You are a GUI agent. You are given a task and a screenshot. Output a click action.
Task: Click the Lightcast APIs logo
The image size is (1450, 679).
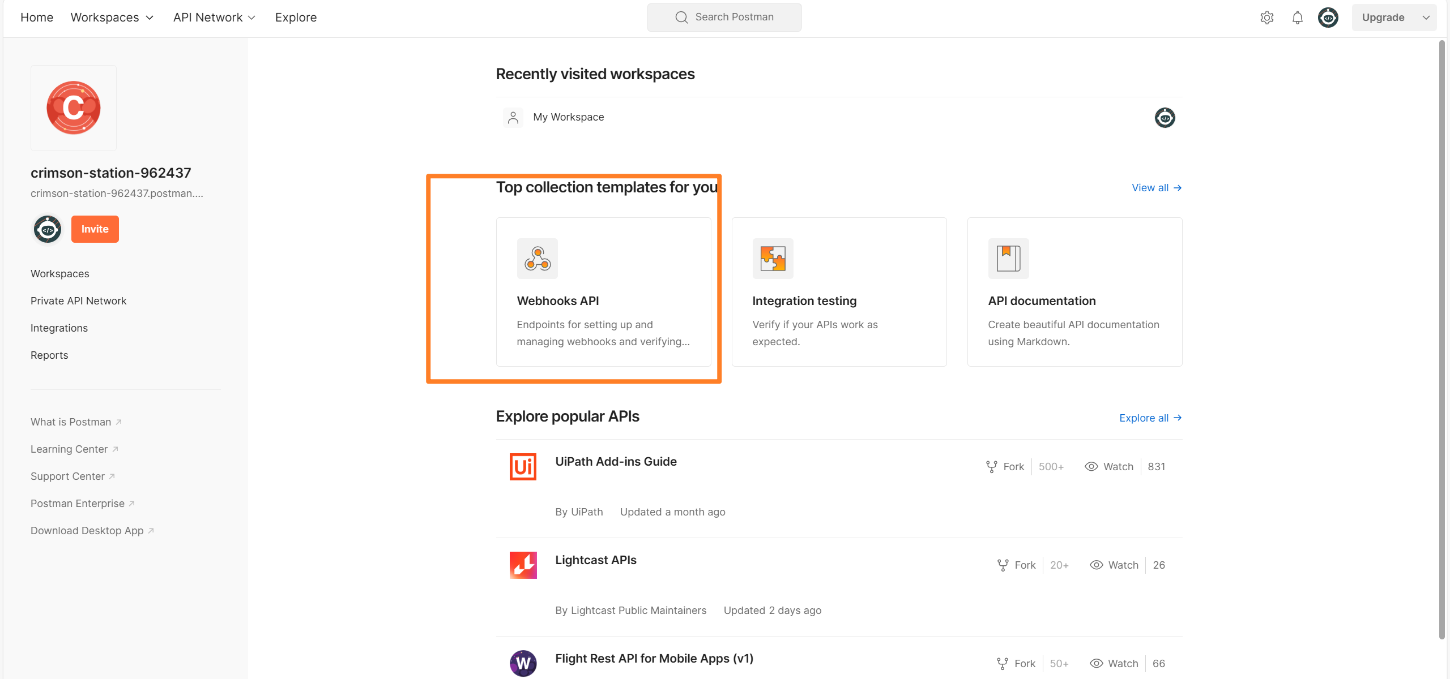click(x=523, y=565)
